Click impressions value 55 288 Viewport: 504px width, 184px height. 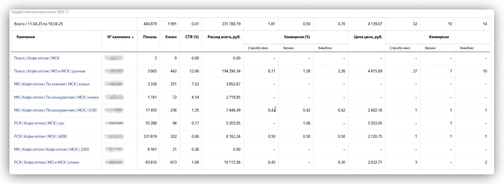point(151,123)
